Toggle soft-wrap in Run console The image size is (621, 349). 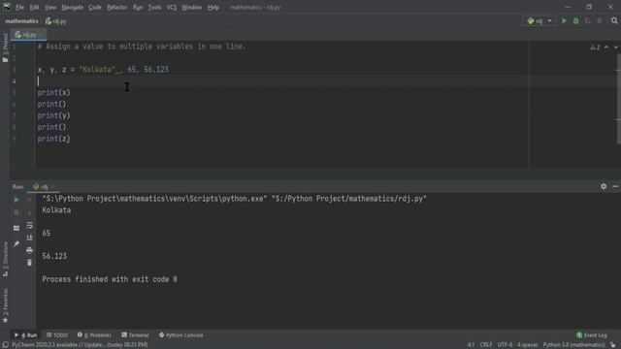pyautogui.click(x=29, y=225)
